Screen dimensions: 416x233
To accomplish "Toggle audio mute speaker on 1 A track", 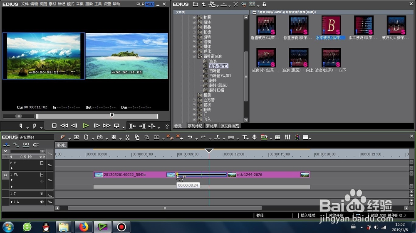I will tap(42, 202).
